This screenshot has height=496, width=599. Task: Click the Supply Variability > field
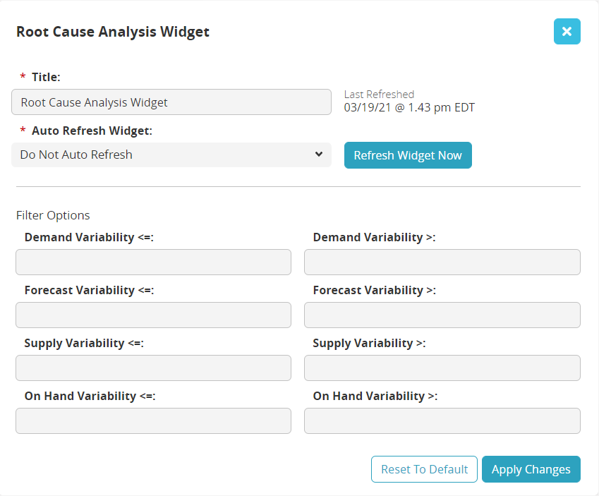(442, 368)
